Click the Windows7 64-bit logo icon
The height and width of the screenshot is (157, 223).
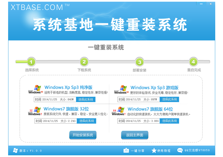pos(119,112)
